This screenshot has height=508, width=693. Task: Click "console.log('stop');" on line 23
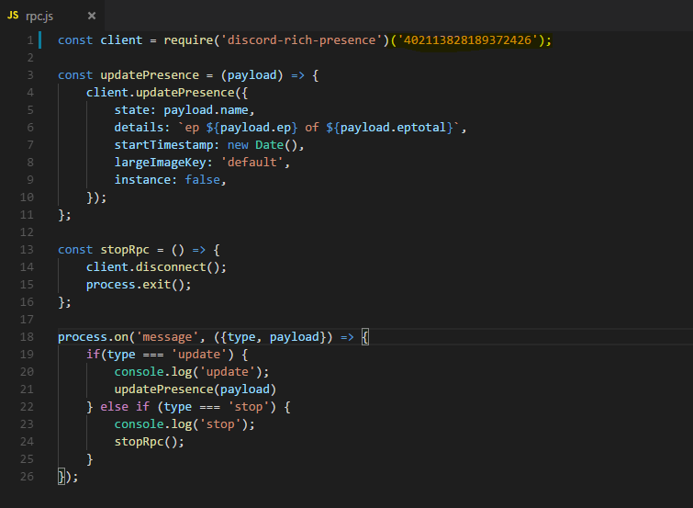[184, 424]
